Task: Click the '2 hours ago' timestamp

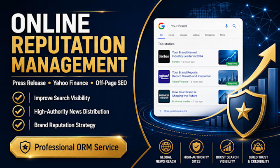Action: click(x=189, y=62)
